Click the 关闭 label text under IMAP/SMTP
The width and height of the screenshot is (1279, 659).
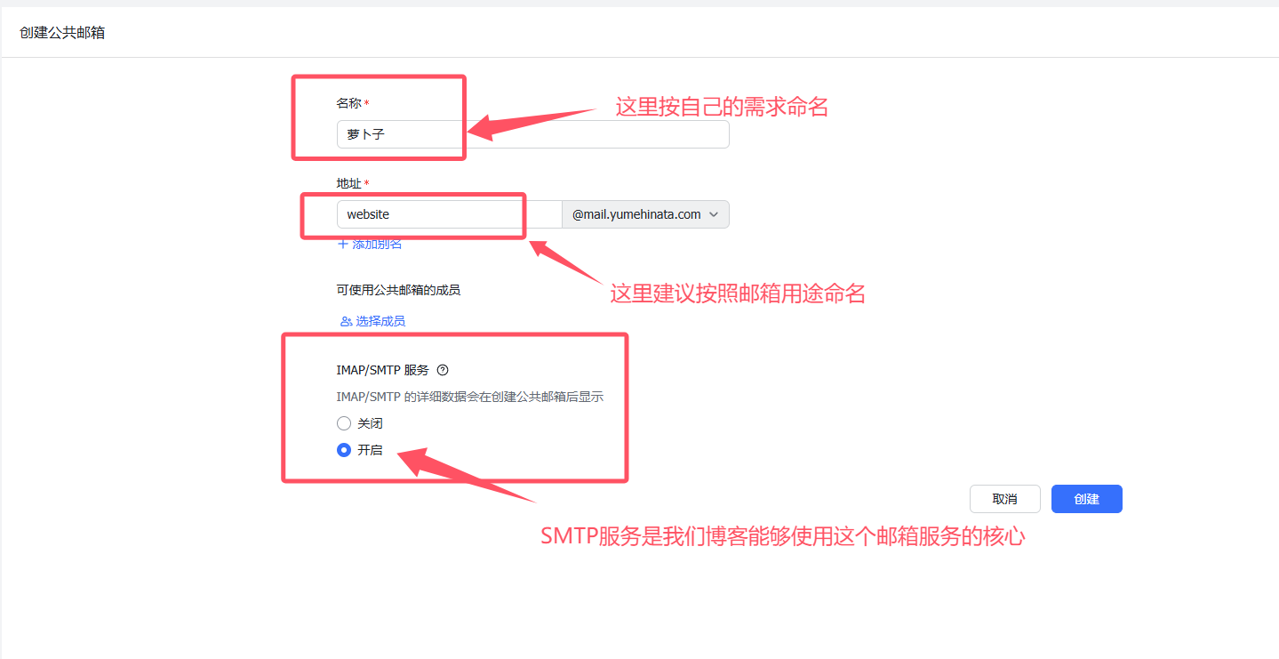370,423
